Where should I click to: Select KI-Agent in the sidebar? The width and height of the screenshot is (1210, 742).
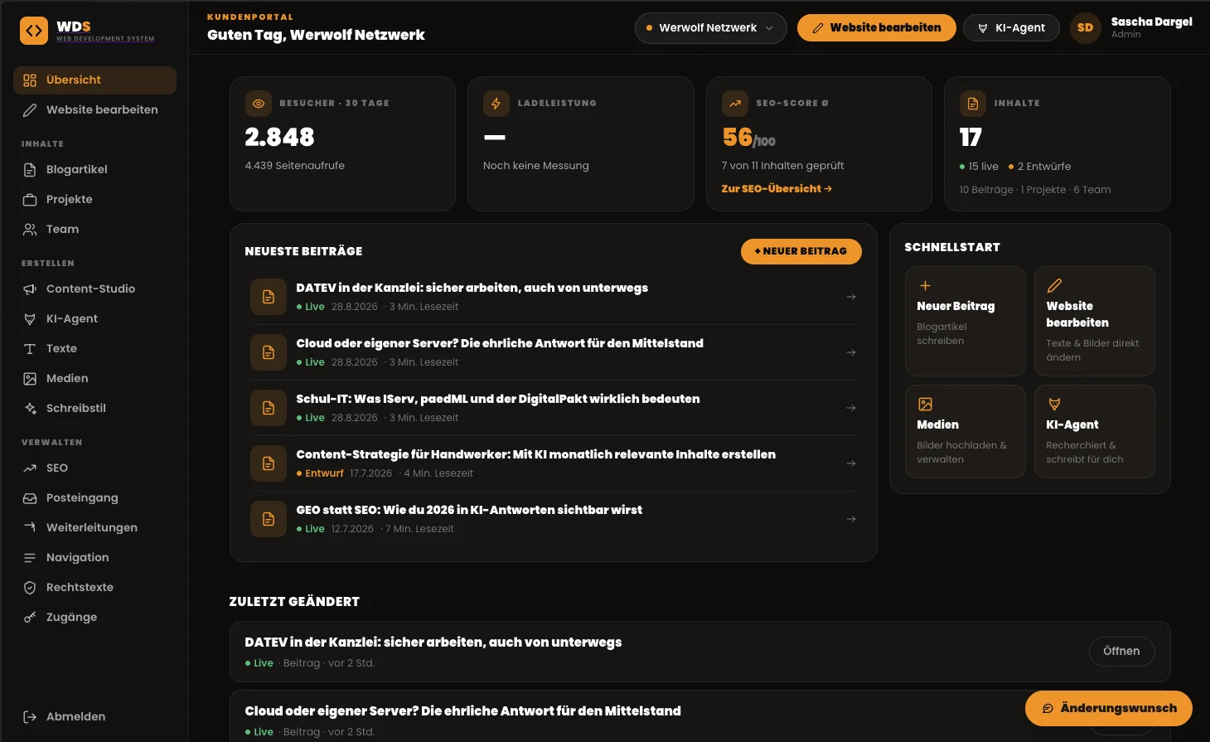[x=94, y=319]
